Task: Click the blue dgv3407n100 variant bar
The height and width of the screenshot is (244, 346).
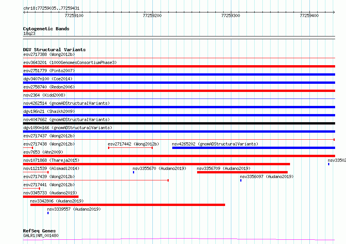Action: click(x=179, y=83)
